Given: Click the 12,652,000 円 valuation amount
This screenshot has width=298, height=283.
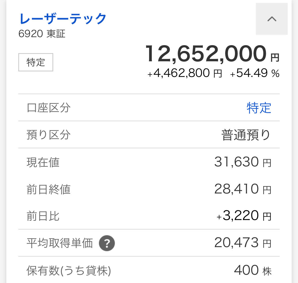Looking at the screenshot, I should [212, 54].
